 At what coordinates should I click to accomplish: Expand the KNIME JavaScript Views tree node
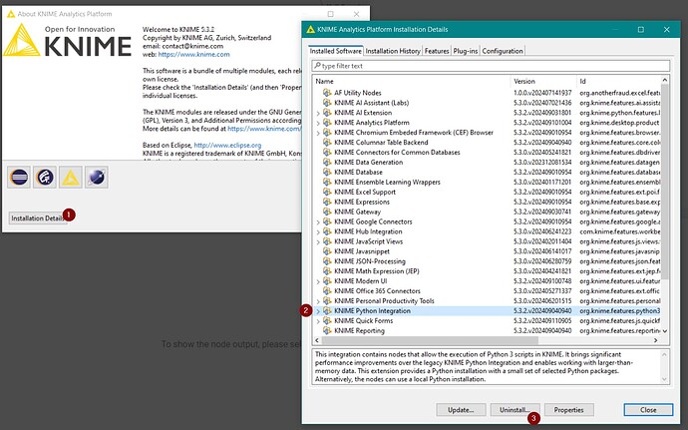click(318, 241)
